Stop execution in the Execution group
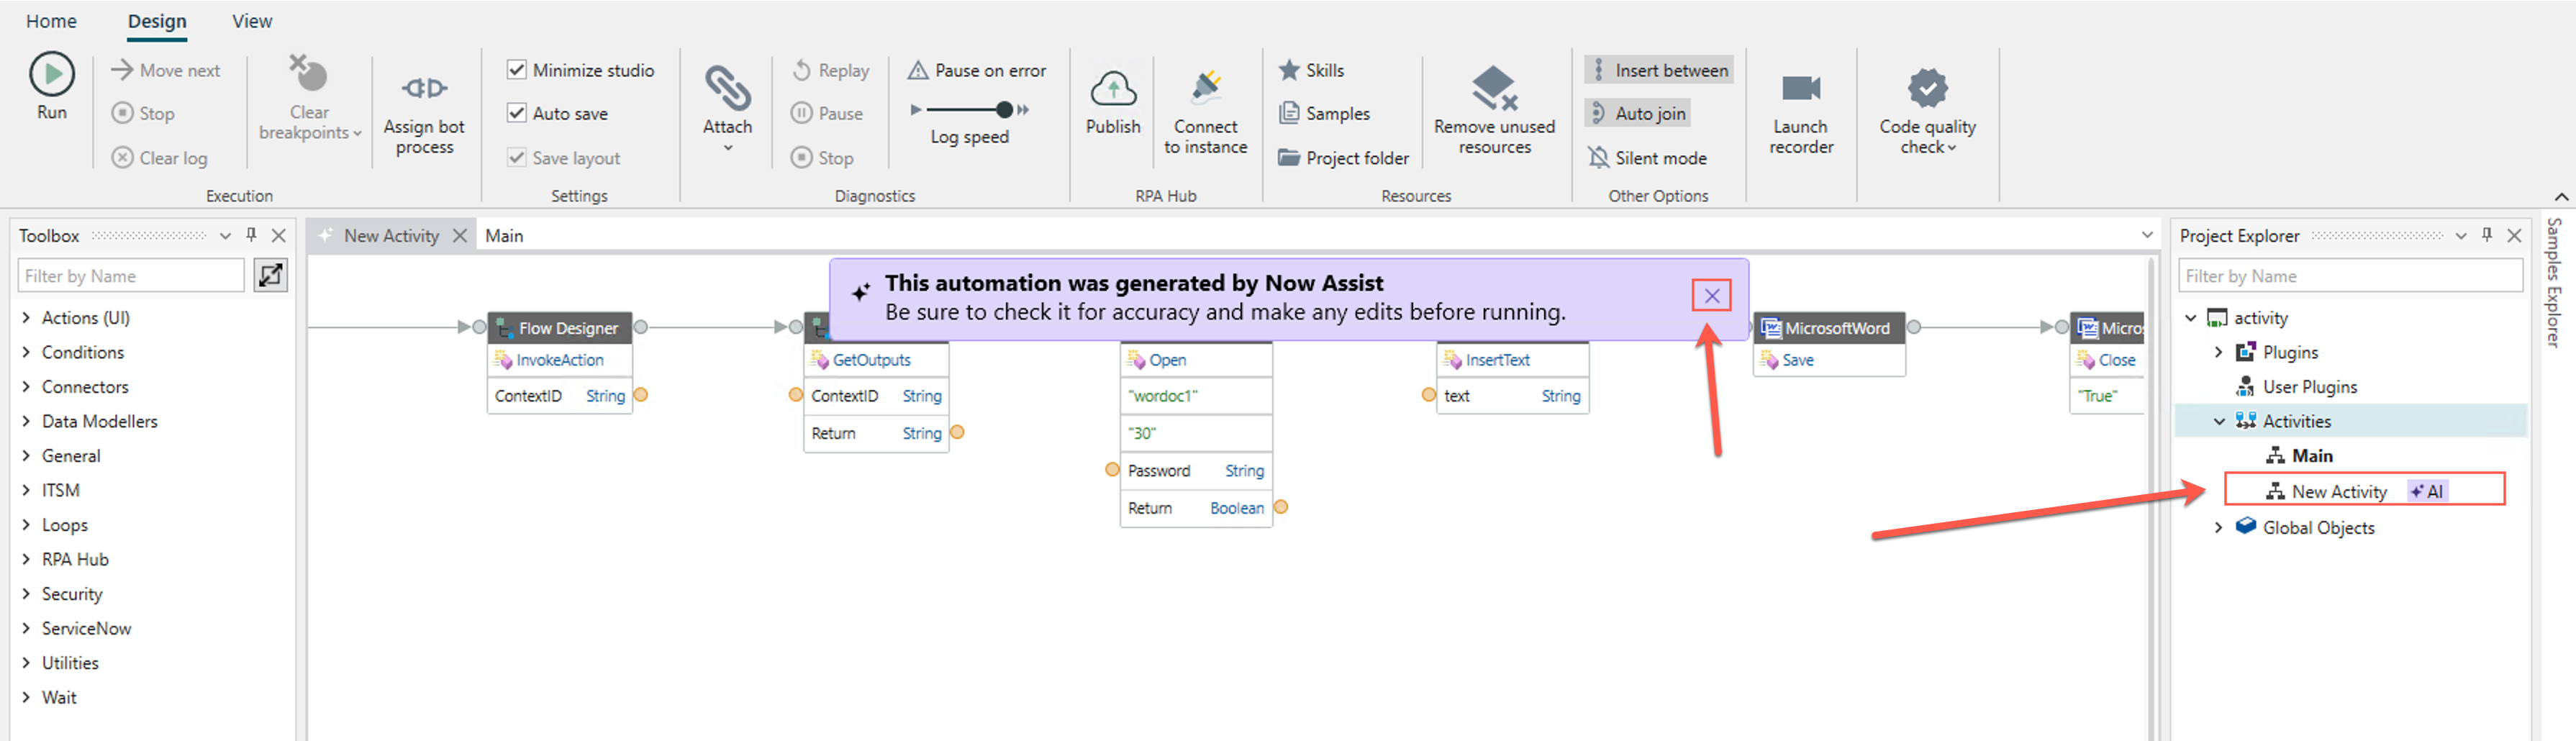The height and width of the screenshot is (741, 2576). [x=143, y=113]
